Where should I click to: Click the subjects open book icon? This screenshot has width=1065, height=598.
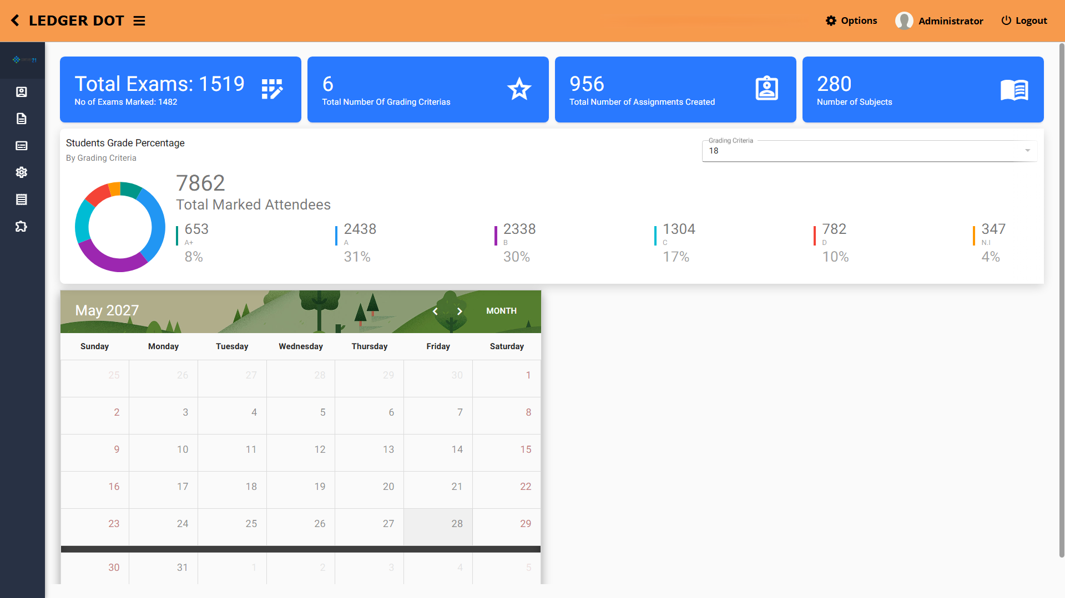1014,89
